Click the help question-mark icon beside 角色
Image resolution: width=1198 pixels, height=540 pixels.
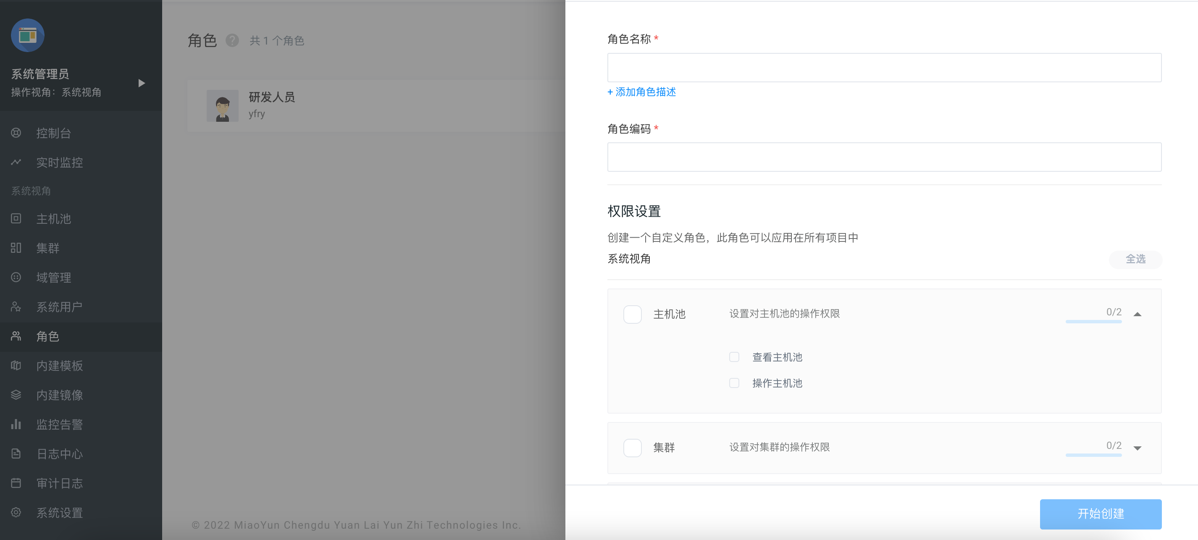232,40
